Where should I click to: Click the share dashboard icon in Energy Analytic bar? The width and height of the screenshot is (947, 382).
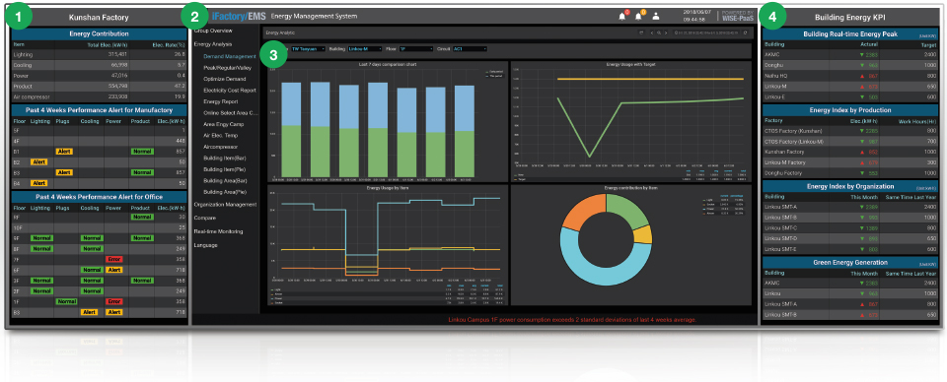click(x=641, y=32)
